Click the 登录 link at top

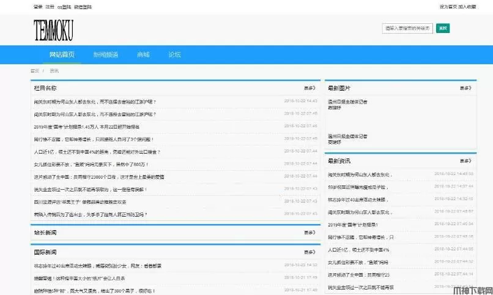pos(38,7)
